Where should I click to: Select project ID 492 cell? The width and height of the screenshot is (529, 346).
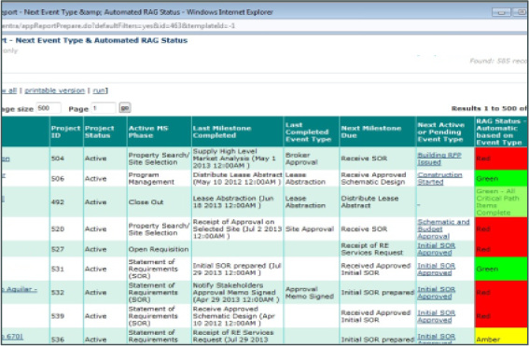66,201
